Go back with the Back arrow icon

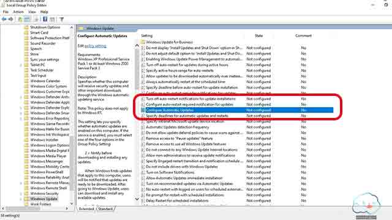tap(4, 19)
